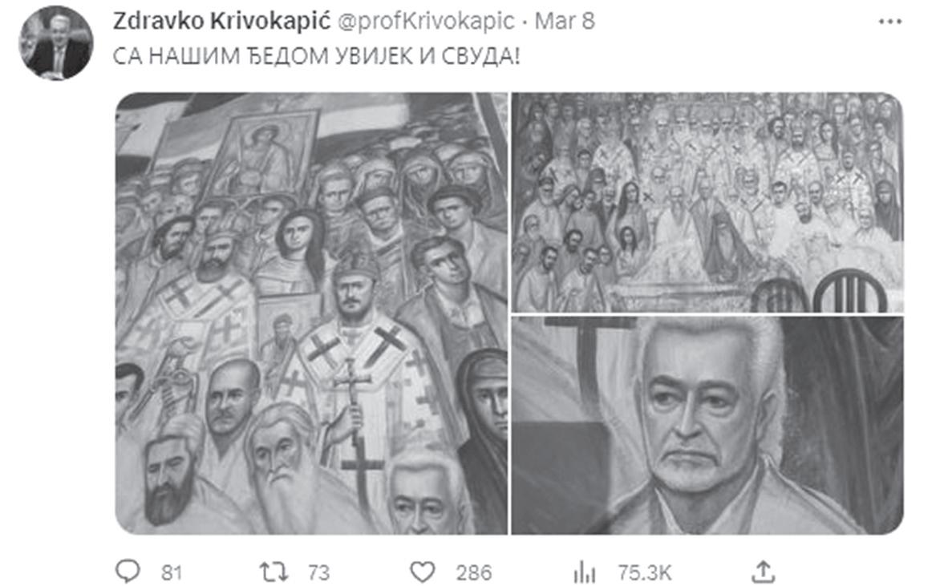Click the 75.3K views count
This screenshot has height=586, width=940.
pos(645,573)
